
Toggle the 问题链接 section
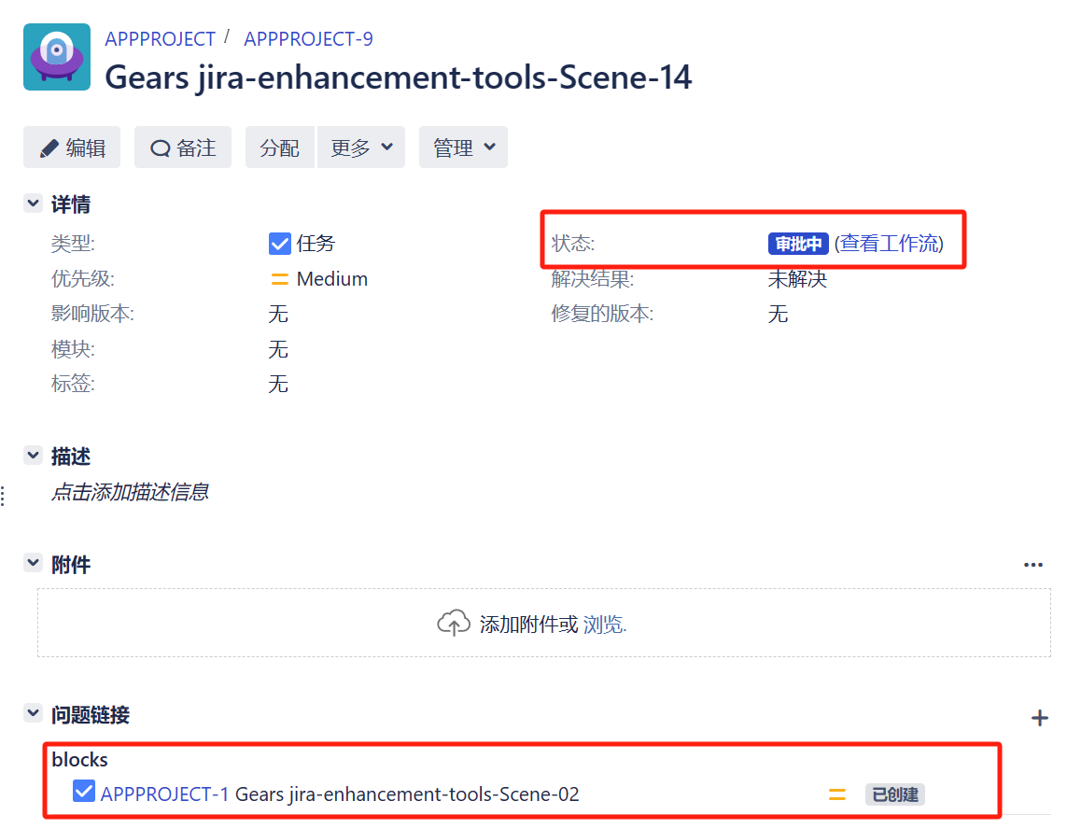pyautogui.click(x=34, y=714)
